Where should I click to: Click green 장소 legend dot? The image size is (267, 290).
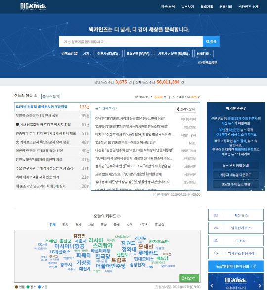click(x=28, y=287)
